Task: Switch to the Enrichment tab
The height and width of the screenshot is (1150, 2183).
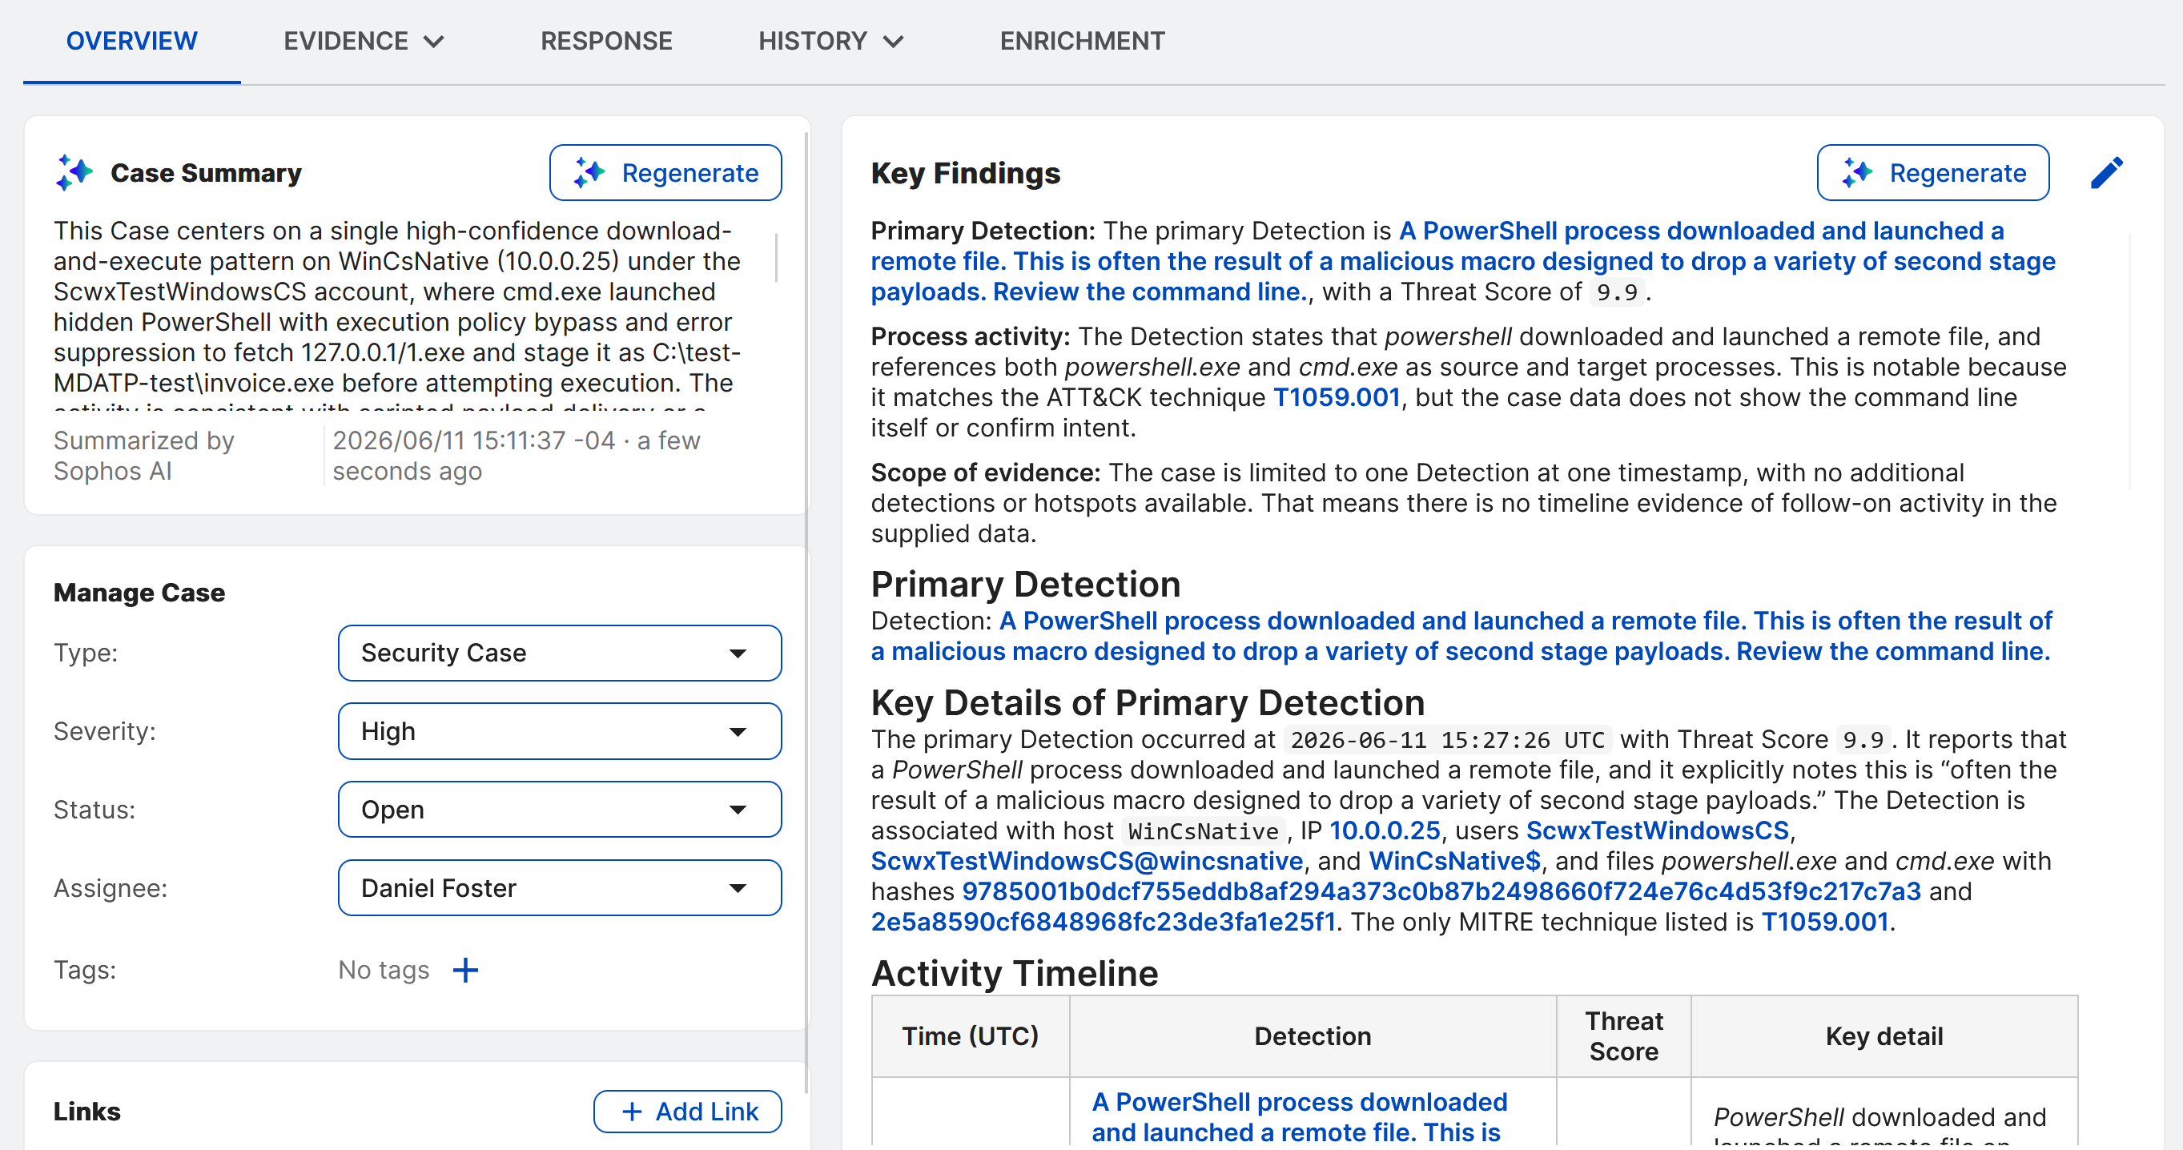Action: (1082, 41)
